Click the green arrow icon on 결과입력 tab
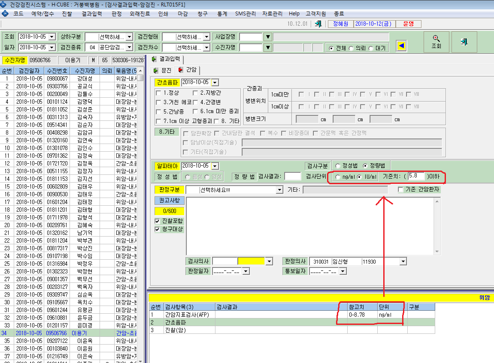The height and width of the screenshot is (363, 494). (x=154, y=59)
